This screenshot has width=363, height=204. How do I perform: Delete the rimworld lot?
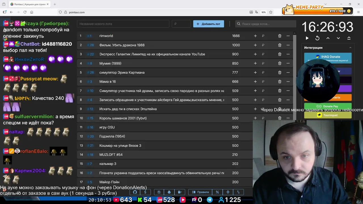(280, 36)
